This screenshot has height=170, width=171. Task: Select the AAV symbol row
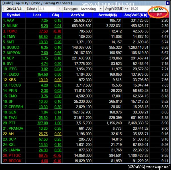pos(85,21)
